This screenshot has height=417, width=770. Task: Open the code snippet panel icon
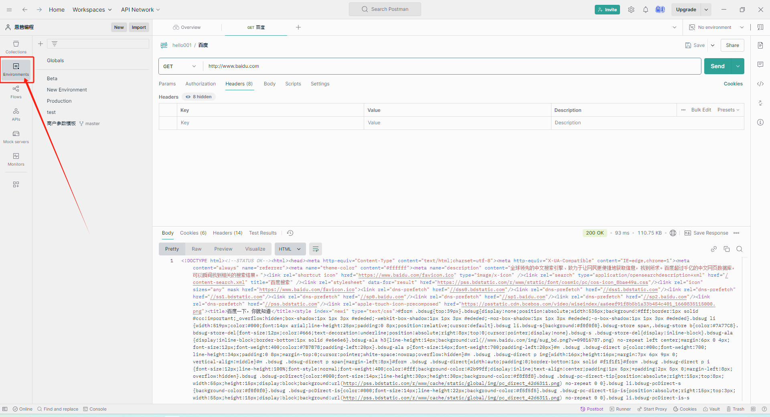(x=760, y=84)
